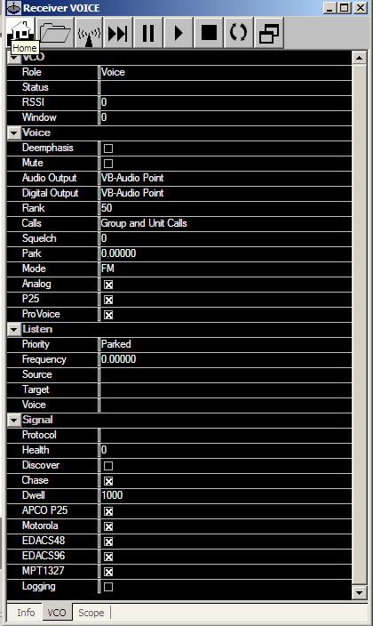Open the folder icon in toolbar
Image resolution: width=373 pixels, height=626 pixels.
click(x=55, y=33)
